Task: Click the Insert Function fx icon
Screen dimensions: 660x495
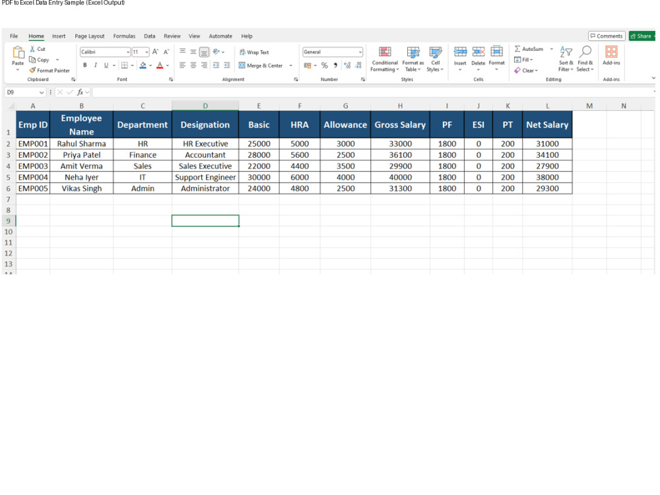Action: click(80, 92)
